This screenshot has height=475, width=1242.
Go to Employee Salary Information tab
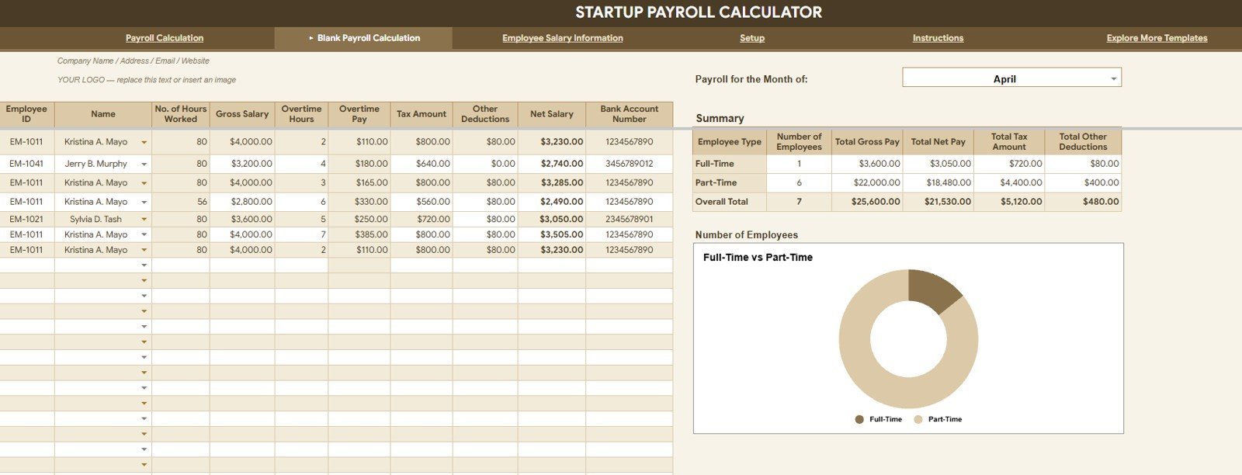coord(563,38)
